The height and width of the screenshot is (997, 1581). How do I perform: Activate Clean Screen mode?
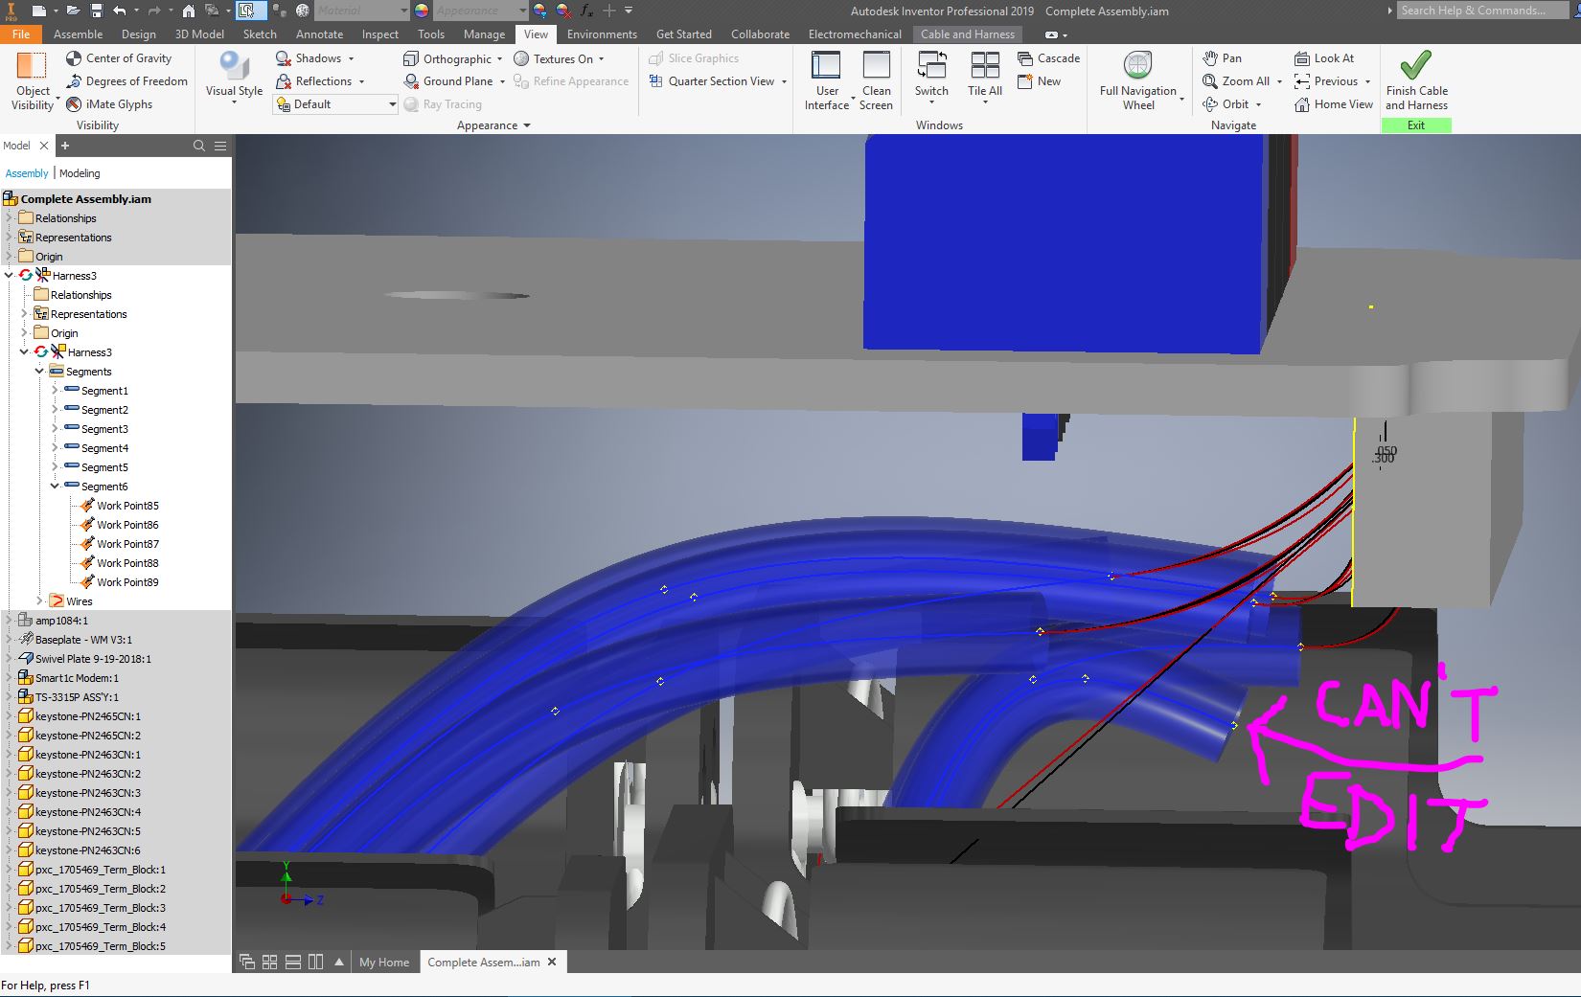pos(876,80)
